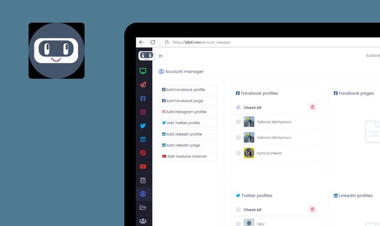Uncheck Check All in Facebook profiles

coord(239,107)
